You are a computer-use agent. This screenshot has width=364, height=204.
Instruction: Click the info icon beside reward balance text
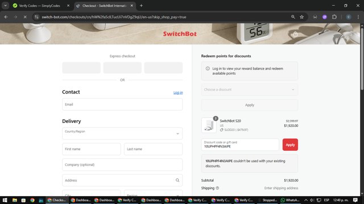(x=208, y=69)
